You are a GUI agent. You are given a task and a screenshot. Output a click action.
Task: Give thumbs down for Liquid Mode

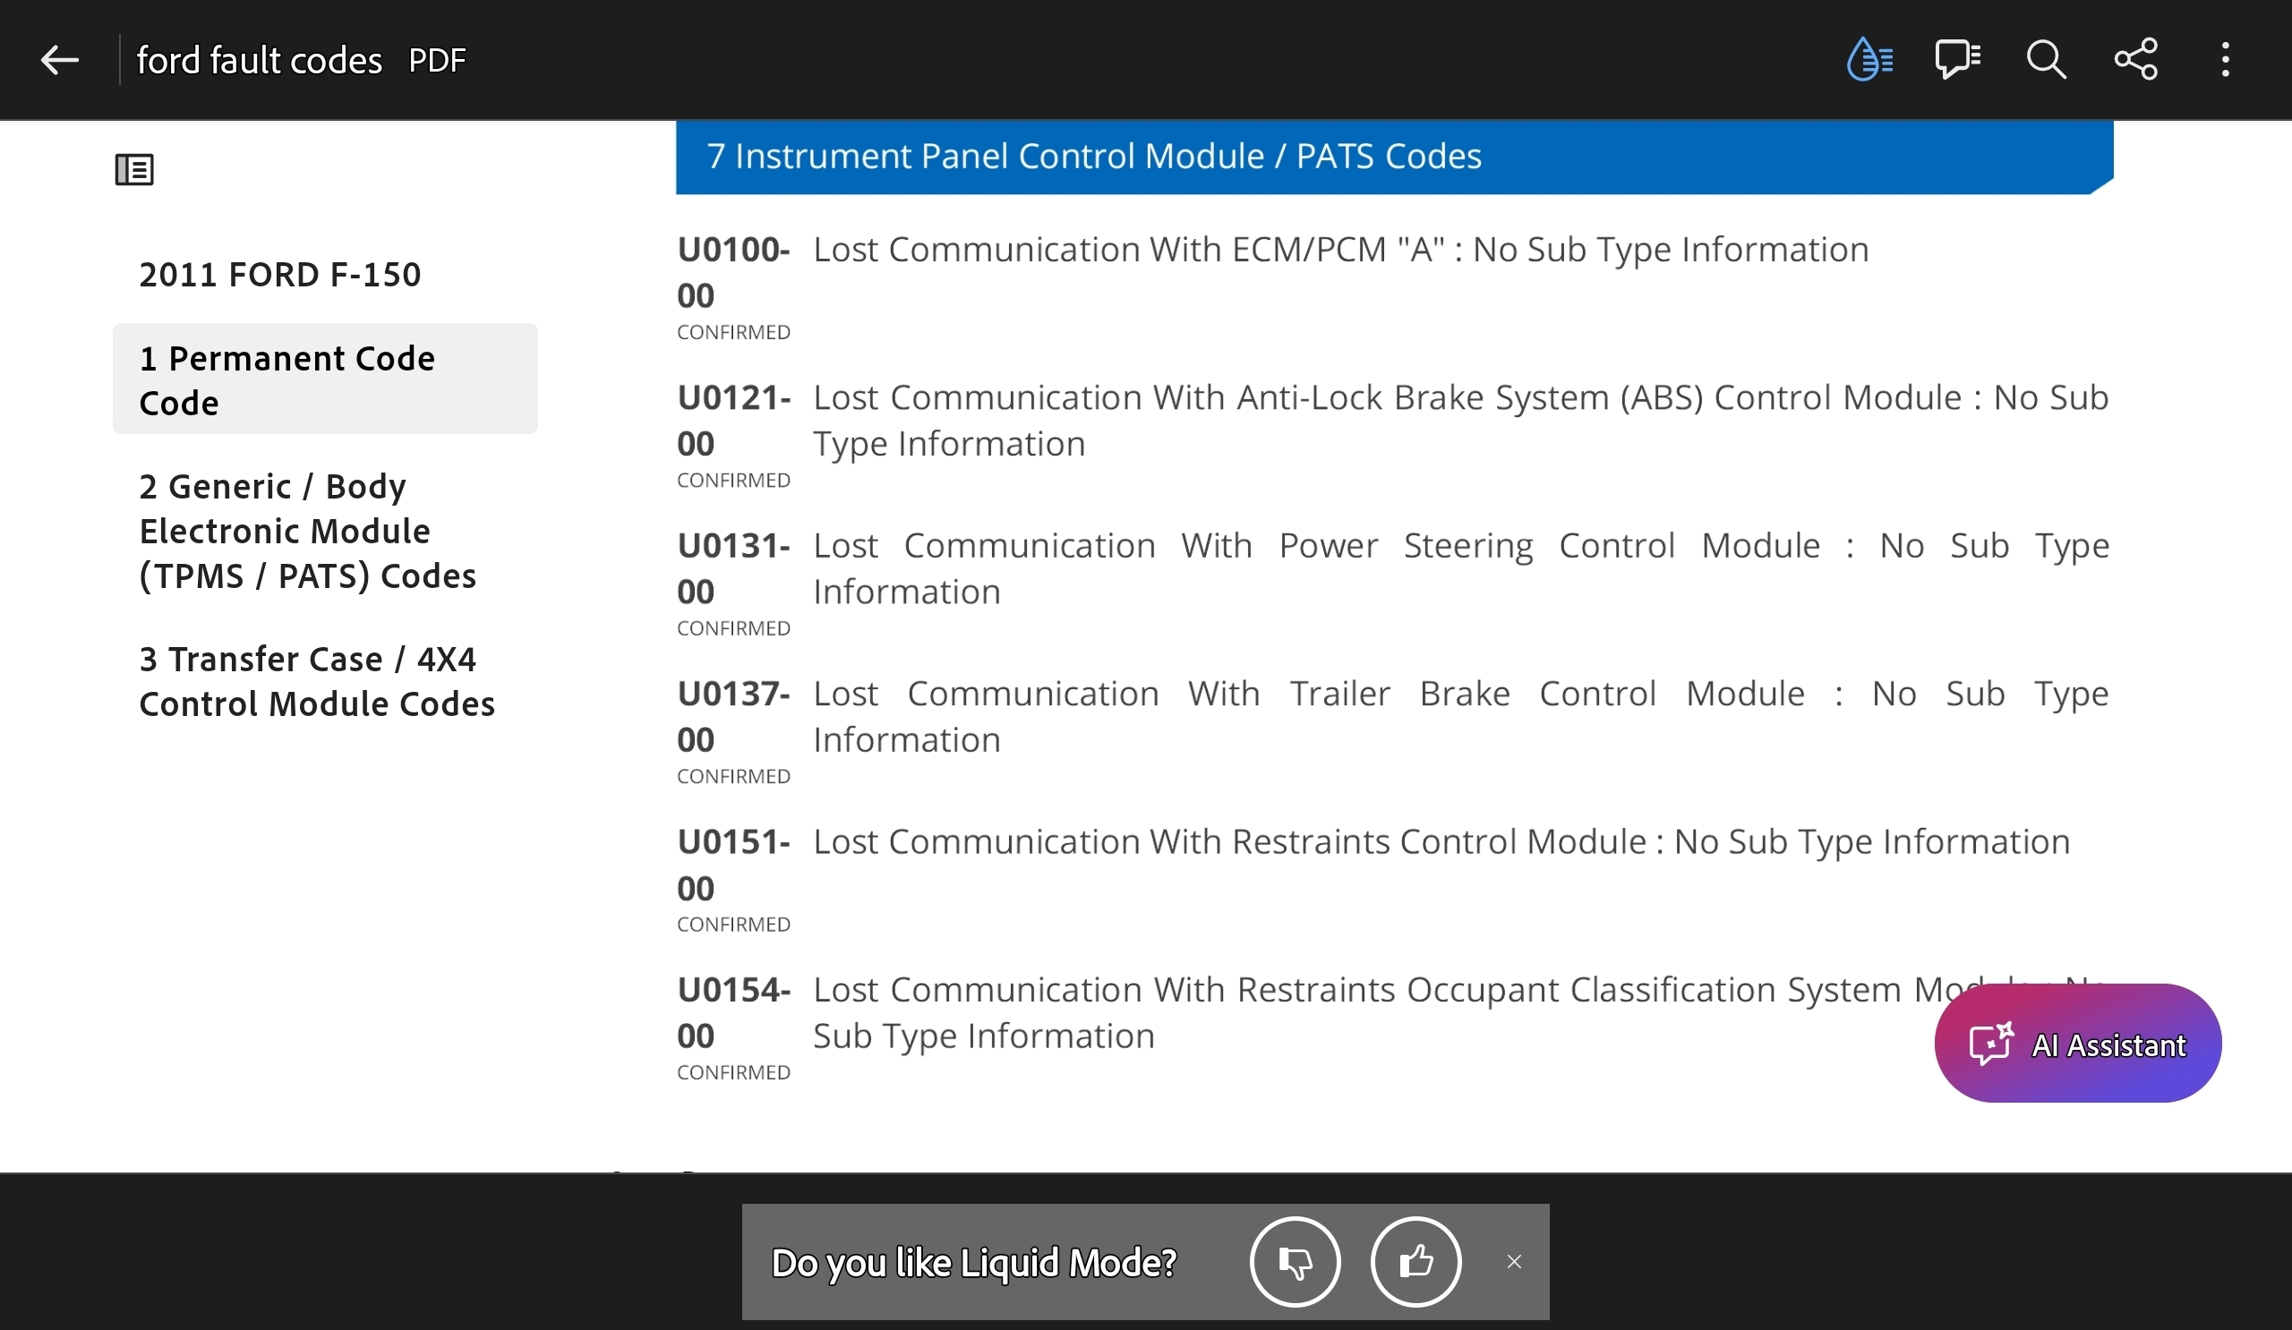click(1296, 1262)
